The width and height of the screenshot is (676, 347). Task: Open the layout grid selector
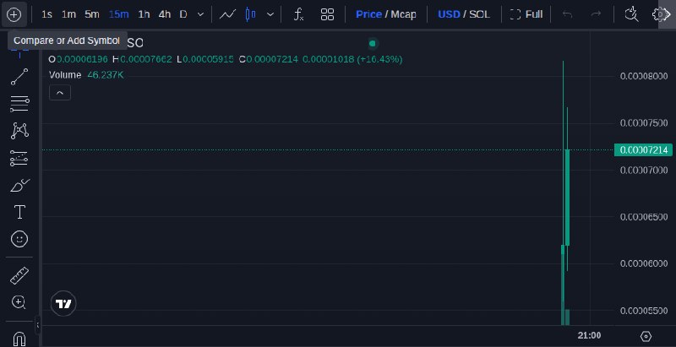click(328, 14)
